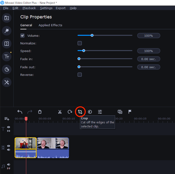Open the Playback menu
Screen dimensions: 175x174
pos(29,8)
